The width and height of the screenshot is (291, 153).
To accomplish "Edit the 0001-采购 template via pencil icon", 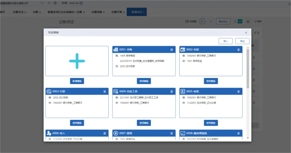I will click(x=171, y=50).
